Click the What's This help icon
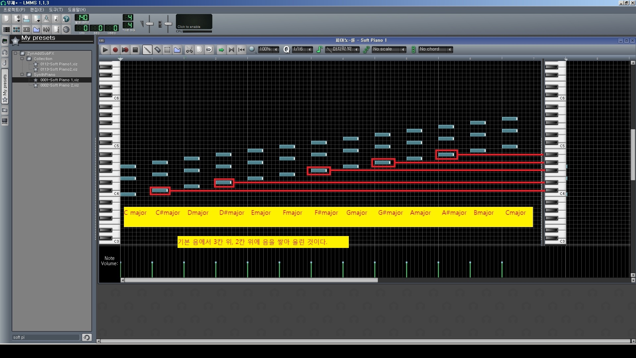 pyautogui.click(x=66, y=19)
